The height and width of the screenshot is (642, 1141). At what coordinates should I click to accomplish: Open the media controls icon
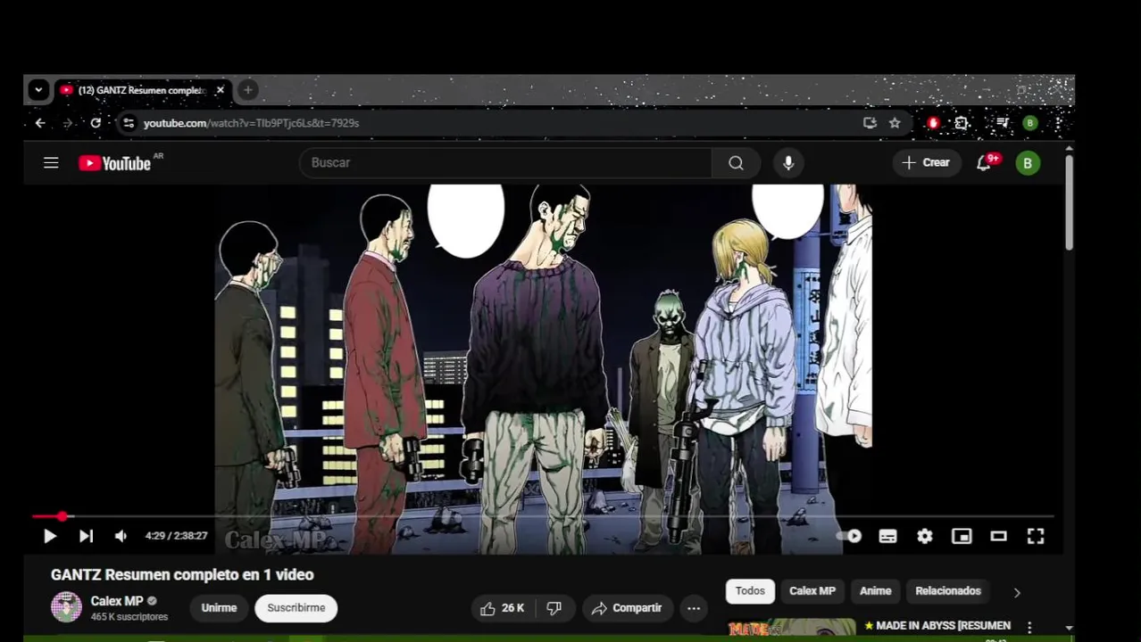point(1002,123)
